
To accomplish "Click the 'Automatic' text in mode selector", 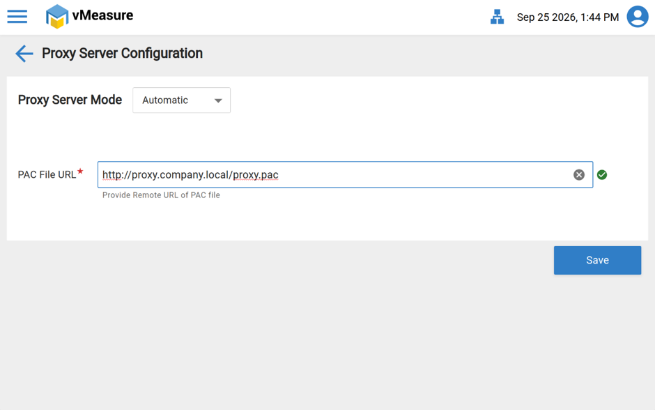I will (165, 100).
